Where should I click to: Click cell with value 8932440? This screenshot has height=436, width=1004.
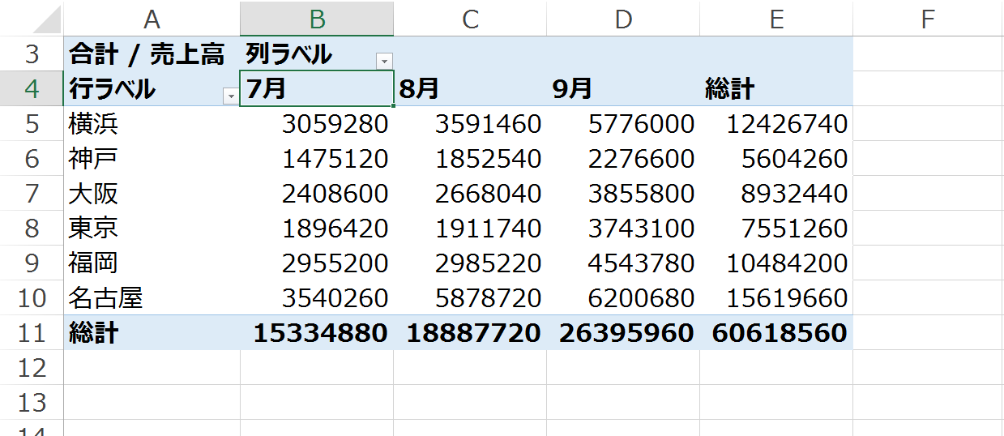(776, 194)
